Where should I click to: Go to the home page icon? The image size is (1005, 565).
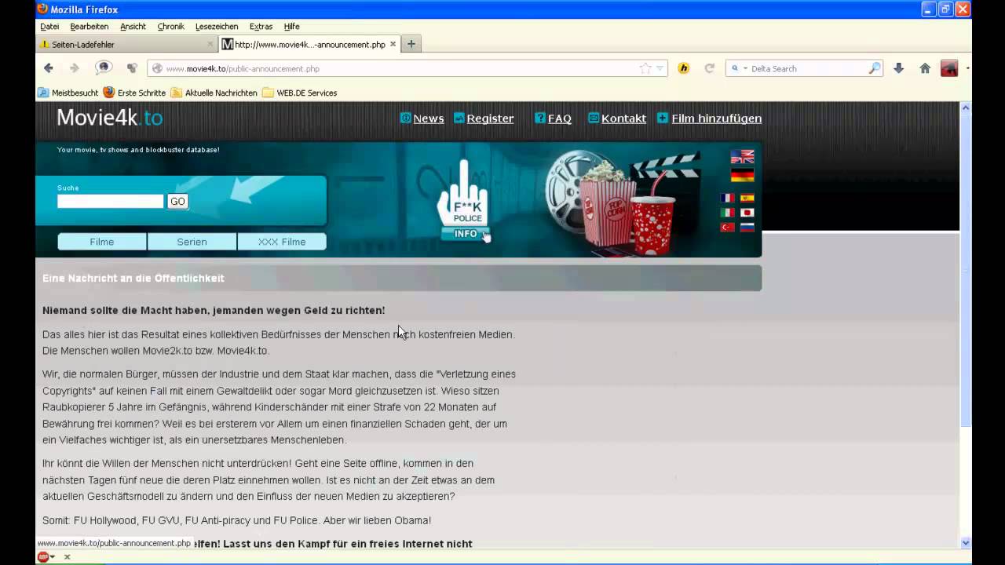click(x=925, y=68)
